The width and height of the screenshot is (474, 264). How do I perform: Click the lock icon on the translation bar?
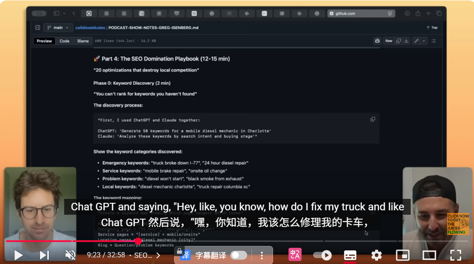179,251
